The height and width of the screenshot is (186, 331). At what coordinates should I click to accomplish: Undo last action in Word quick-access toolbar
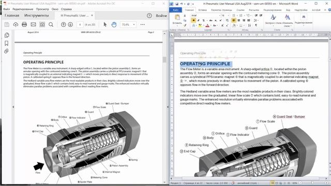(182, 4)
